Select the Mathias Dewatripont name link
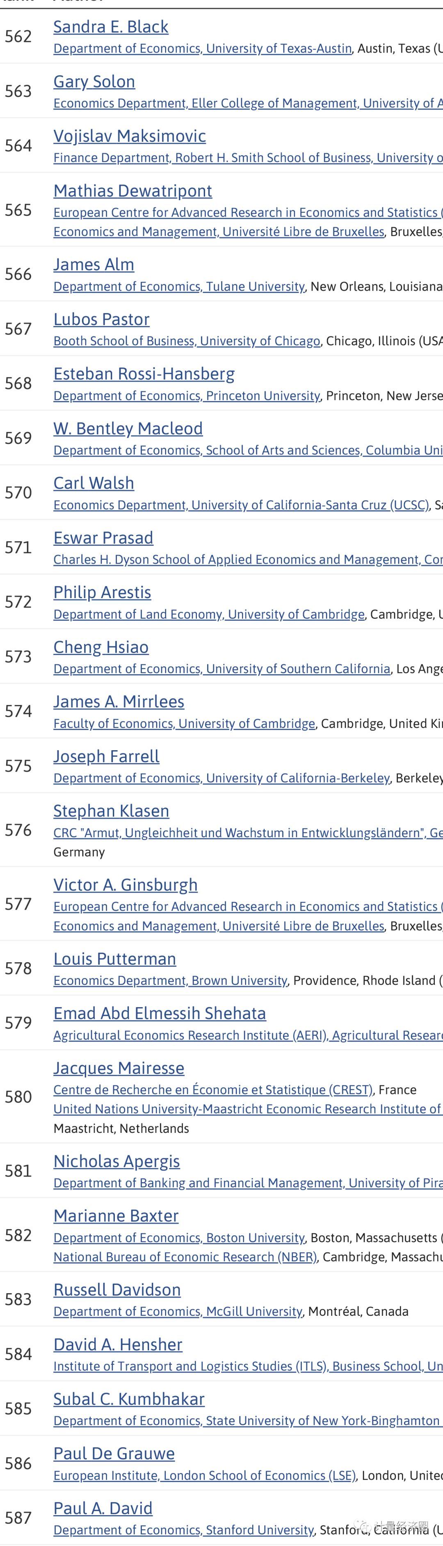This screenshot has height=1546, width=443. (x=132, y=191)
